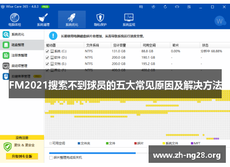
Task: Open the 系统监视 monitor icon
Action: coord(129,18)
